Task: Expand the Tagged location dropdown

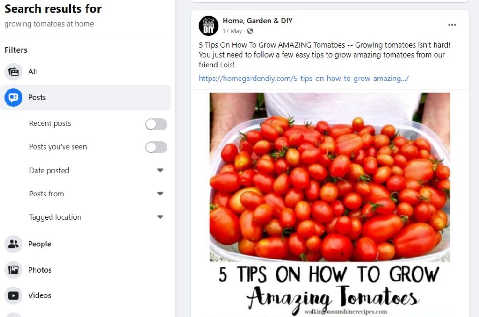Action: [x=160, y=217]
